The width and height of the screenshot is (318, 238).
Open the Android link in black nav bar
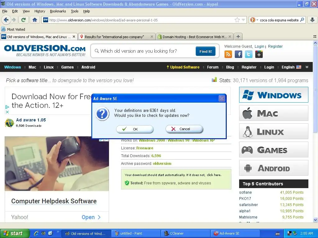88,67
